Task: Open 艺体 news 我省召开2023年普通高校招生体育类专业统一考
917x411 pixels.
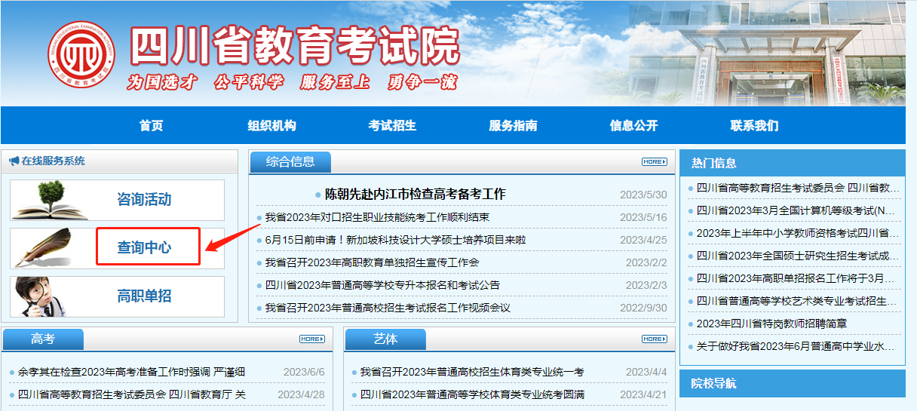Action: pos(471,372)
